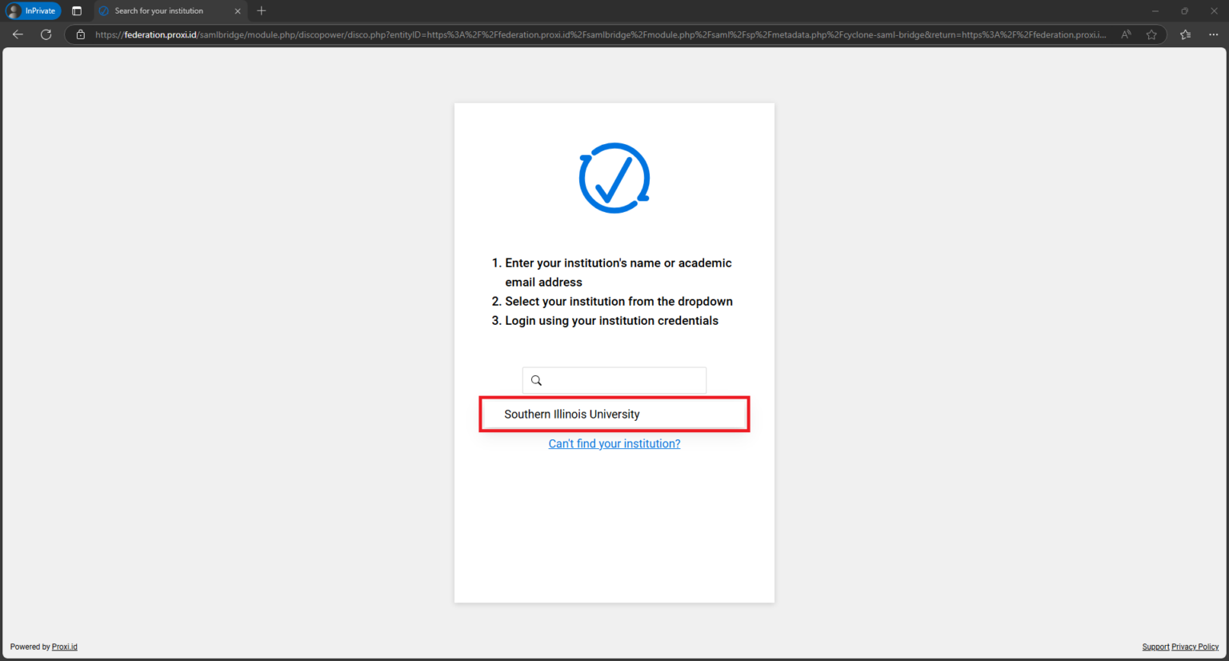1229x661 pixels.
Task: Click the InPrivate profile badge
Action: tap(33, 10)
